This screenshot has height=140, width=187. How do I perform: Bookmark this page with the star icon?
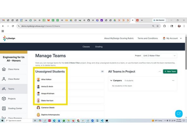pyautogui.click(x=158, y=26)
